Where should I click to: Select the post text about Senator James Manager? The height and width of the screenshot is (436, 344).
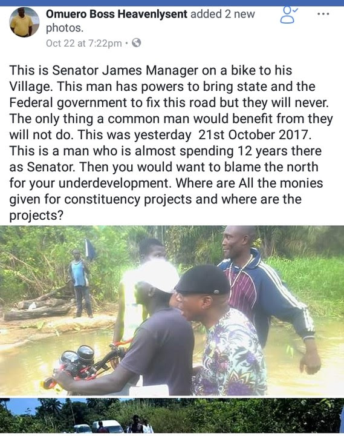point(171,143)
